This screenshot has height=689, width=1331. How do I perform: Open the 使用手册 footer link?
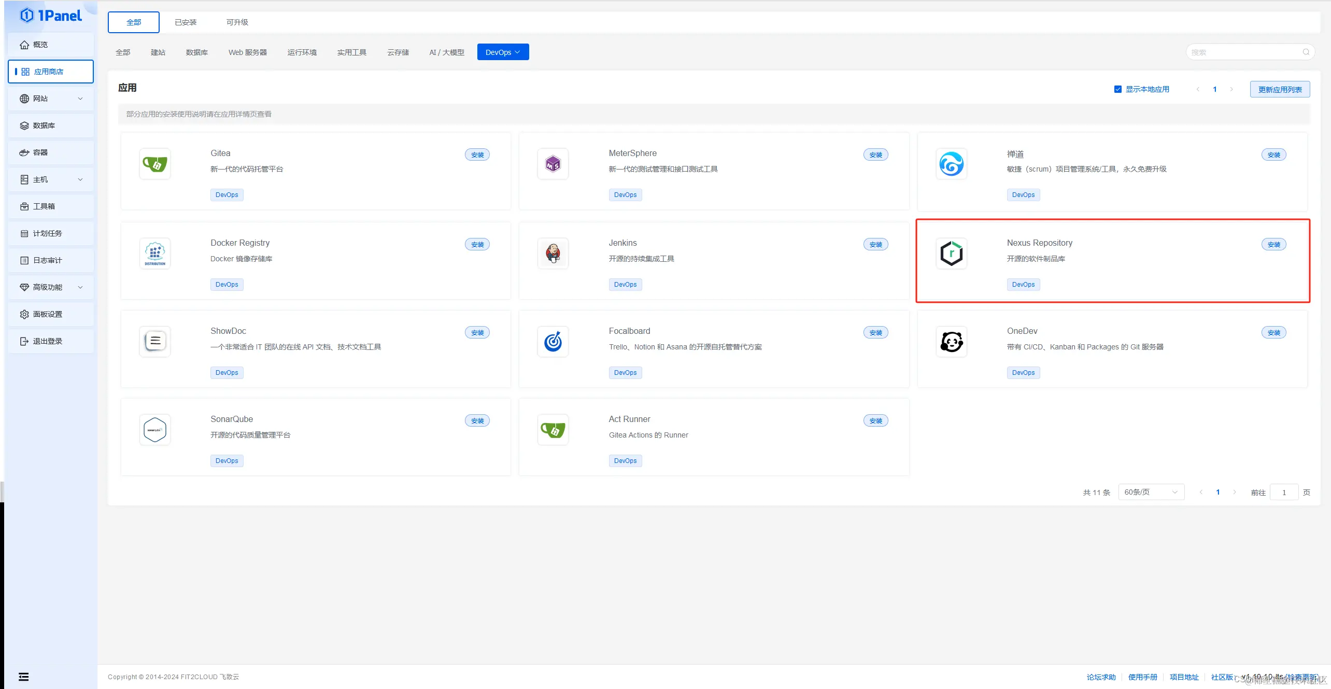(x=1142, y=677)
